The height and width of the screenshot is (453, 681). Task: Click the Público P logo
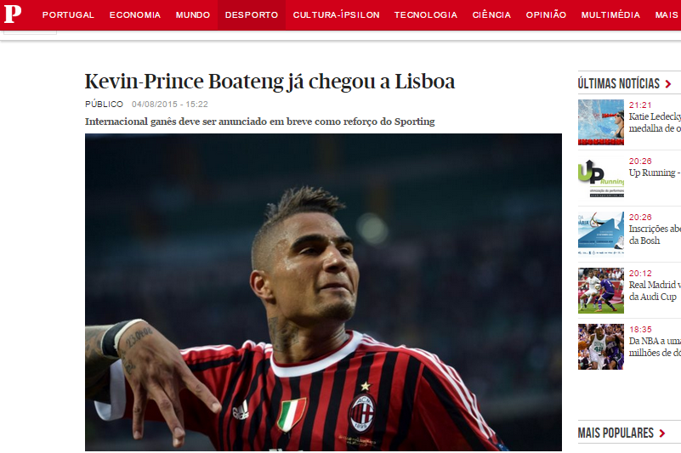point(12,14)
